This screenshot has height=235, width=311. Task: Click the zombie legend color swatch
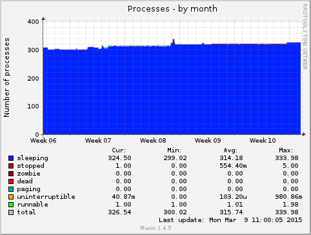(11, 174)
